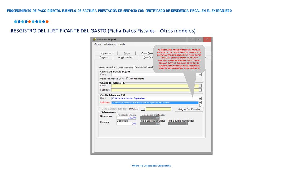This screenshot has height=170, width=303.
Task: Switch to the Imputación tab
Action: (106, 53)
